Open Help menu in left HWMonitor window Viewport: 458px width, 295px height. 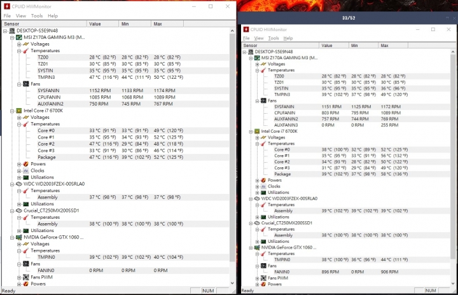tap(53, 16)
